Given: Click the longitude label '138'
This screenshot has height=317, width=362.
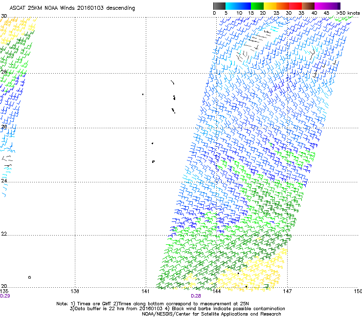Looking at the screenshot, I should (75, 292).
